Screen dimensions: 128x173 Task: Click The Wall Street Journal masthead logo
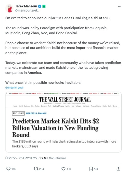[65, 99]
